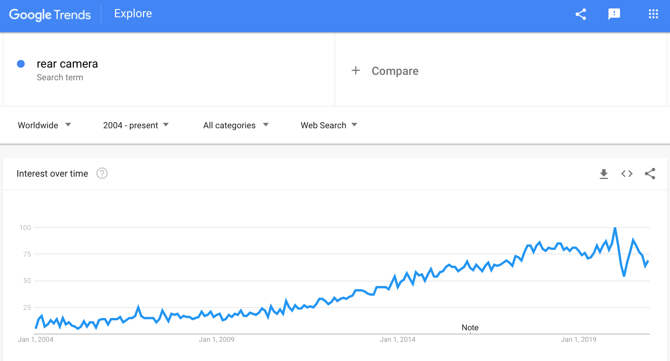Open the Google apps grid
The height and width of the screenshot is (361, 670).
click(653, 14)
